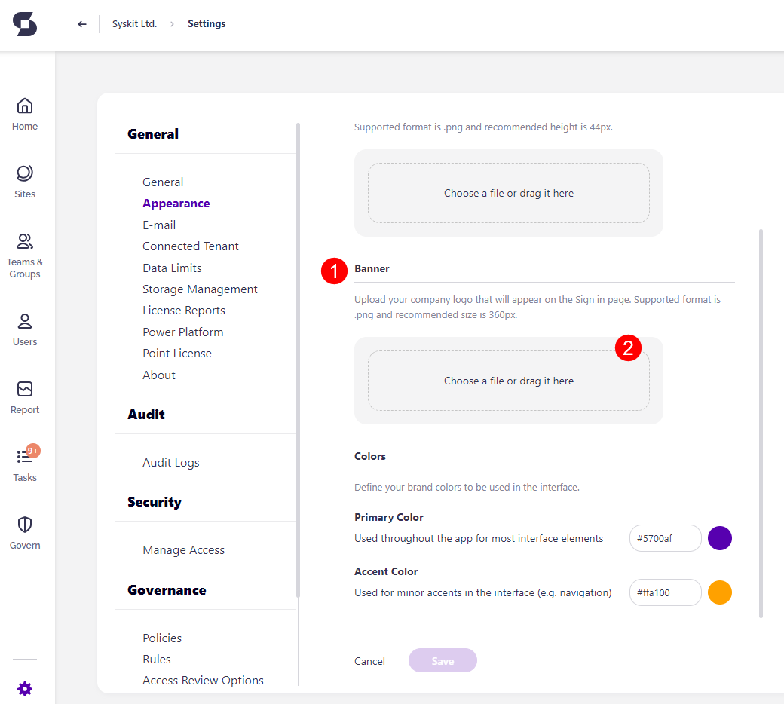
Task: Open Audit Logs section
Action: click(171, 463)
